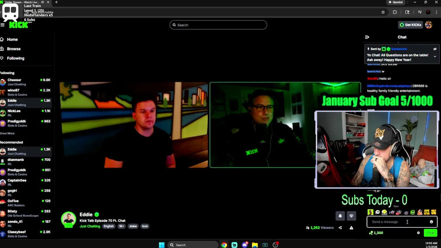Viewport: 441px width, 248px height.
Task: Click Eddie's streamer avatar
Action: (x=69, y=219)
